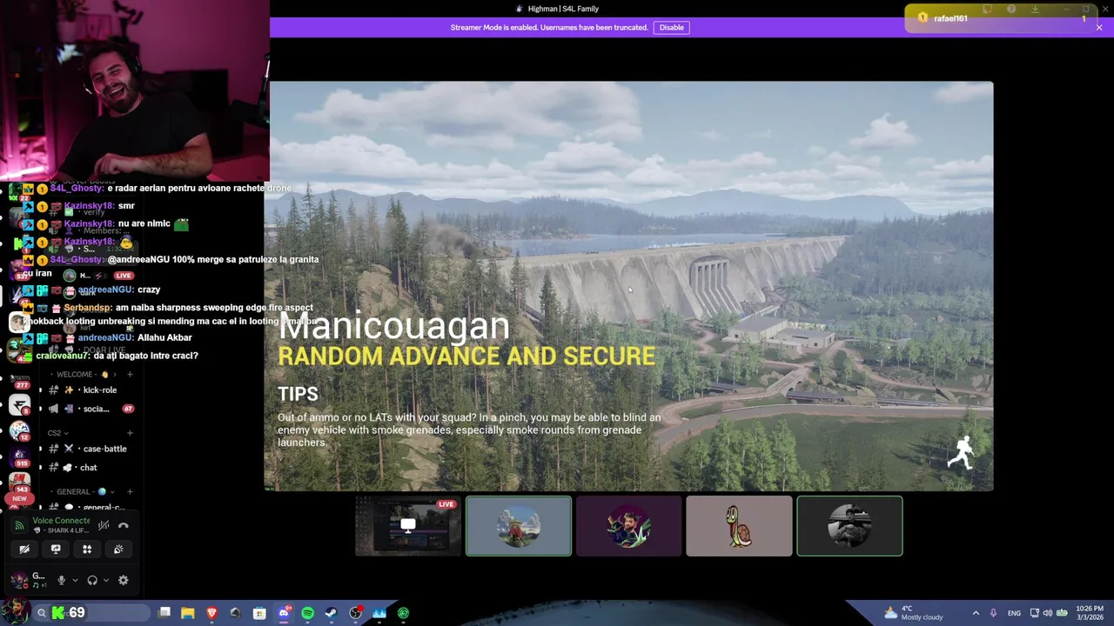Dismiss the streamer mode banner with X
Image resolution: width=1114 pixels, height=626 pixels.
1099,28
